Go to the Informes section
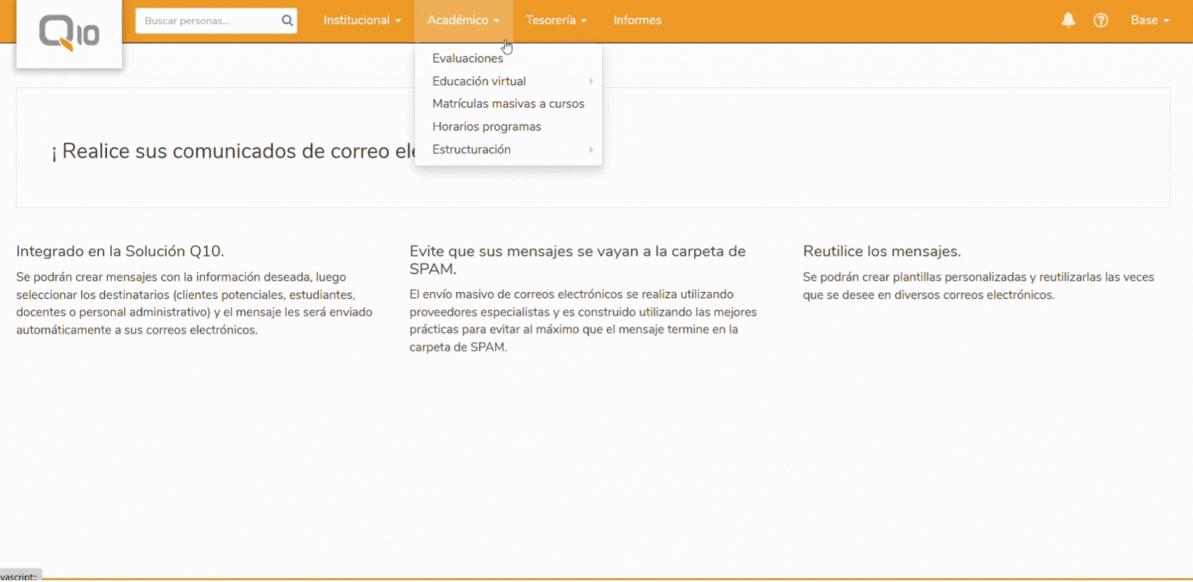Screen dimensions: 1193x582 [637, 20]
